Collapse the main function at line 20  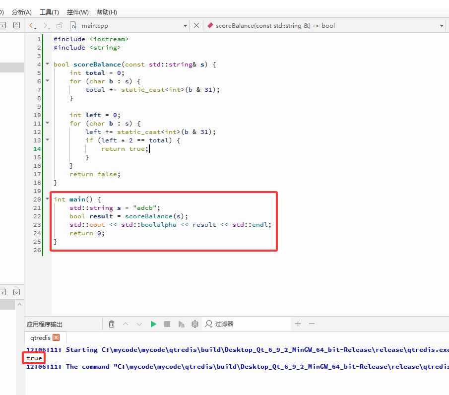(48, 199)
